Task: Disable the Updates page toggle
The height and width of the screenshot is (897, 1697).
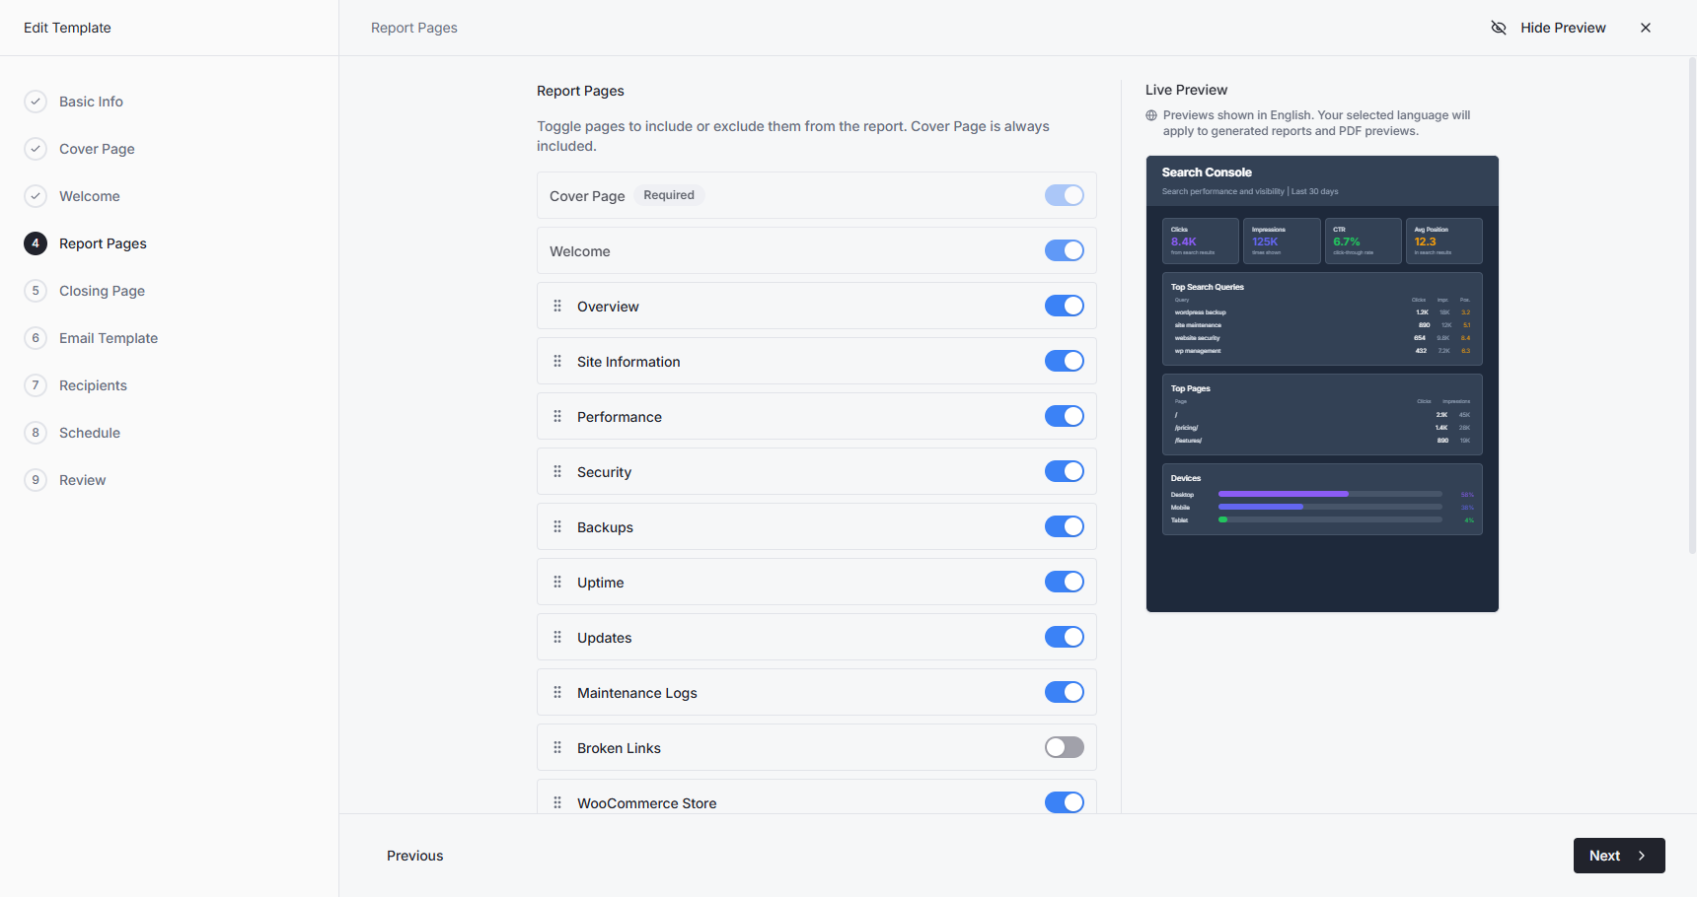Action: tap(1065, 637)
